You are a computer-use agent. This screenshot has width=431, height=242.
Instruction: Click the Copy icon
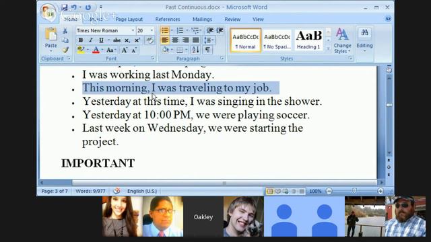click(x=65, y=40)
